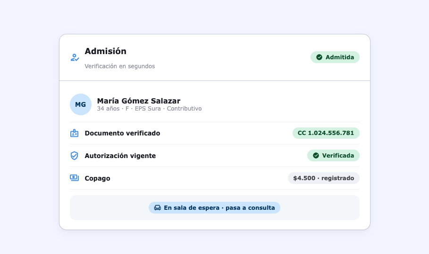
Task: Click the 'Autorización vigente' label
Action: pyautogui.click(x=120, y=156)
